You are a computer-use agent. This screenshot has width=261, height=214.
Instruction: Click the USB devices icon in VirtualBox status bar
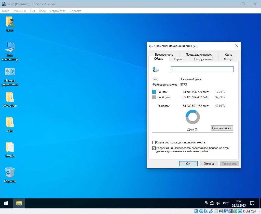click(211, 211)
